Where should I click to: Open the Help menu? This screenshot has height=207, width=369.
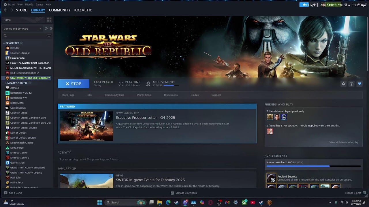[48, 5]
